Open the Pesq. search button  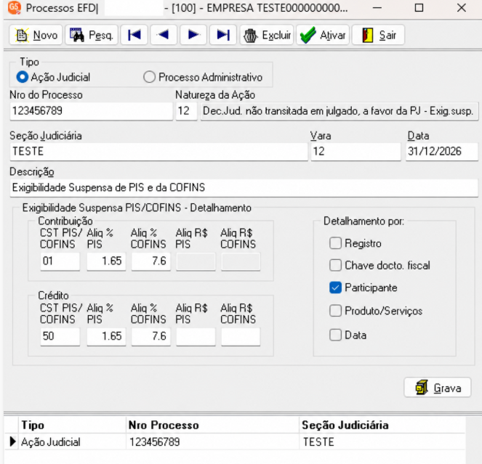(x=92, y=35)
